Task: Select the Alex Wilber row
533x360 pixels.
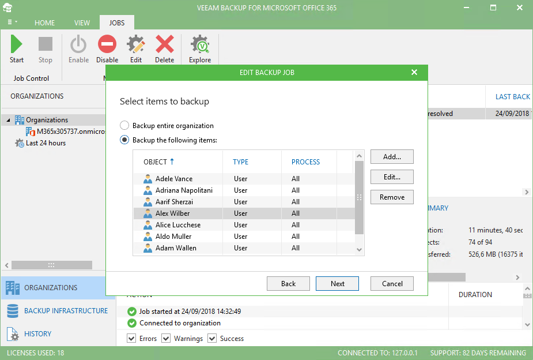Action: point(244,213)
